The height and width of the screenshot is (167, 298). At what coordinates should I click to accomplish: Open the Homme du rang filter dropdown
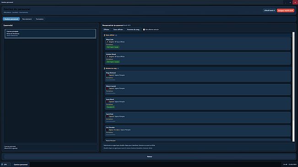[133, 30]
